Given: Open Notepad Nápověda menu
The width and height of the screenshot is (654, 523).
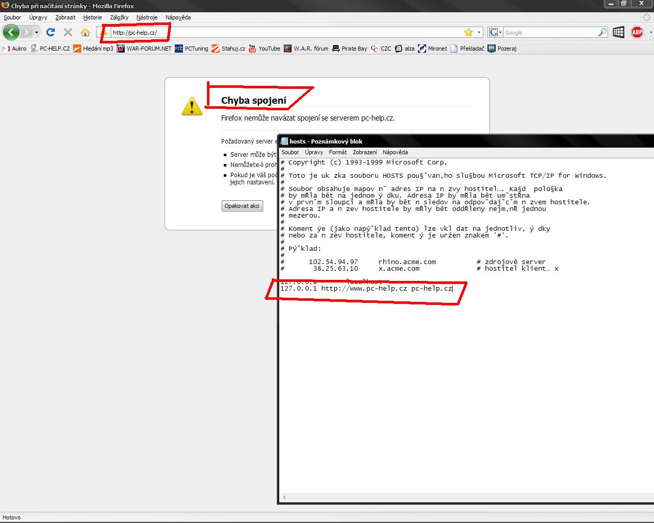Looking at the screenshot, I should click(x=395, y=152).
